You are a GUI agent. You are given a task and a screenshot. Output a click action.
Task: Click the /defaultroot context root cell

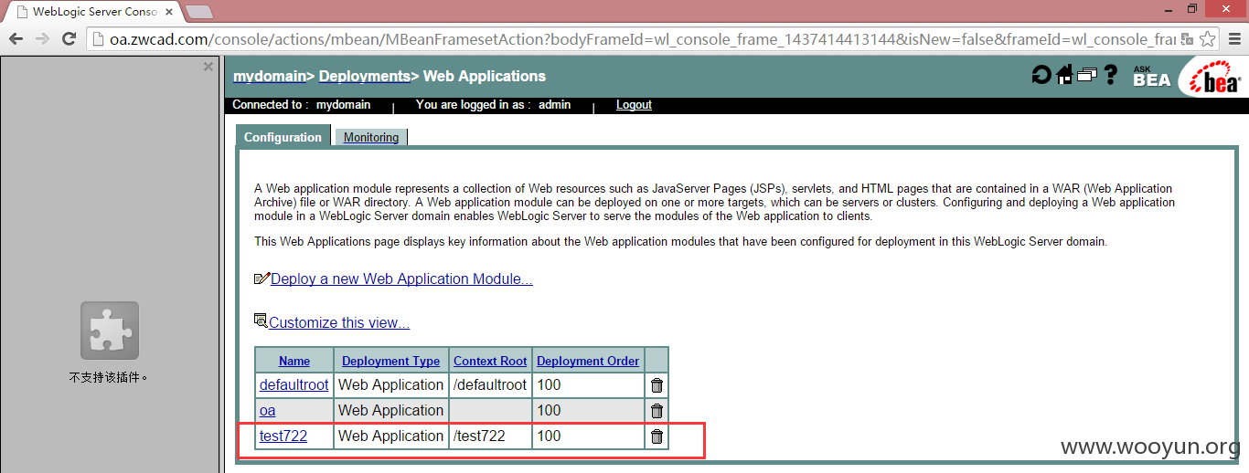[490, 385]
